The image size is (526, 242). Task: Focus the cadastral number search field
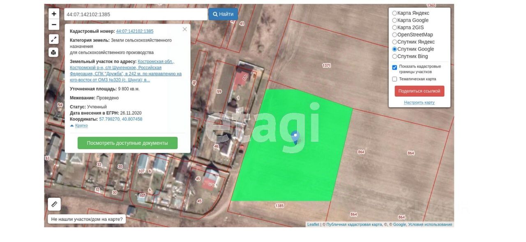tap(136, 14)
